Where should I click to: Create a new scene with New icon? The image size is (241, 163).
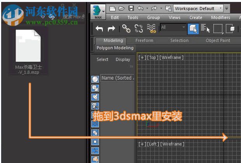pyautogui.click(x=113, y=8)
